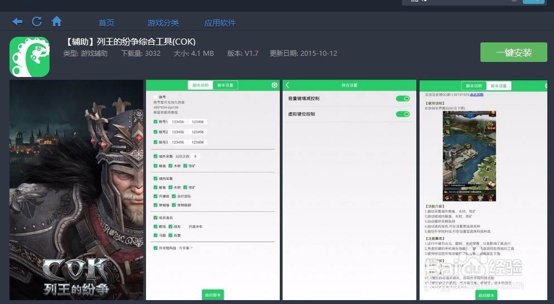Click 启动脚本 button in fourth screenshot

point(486,295)
